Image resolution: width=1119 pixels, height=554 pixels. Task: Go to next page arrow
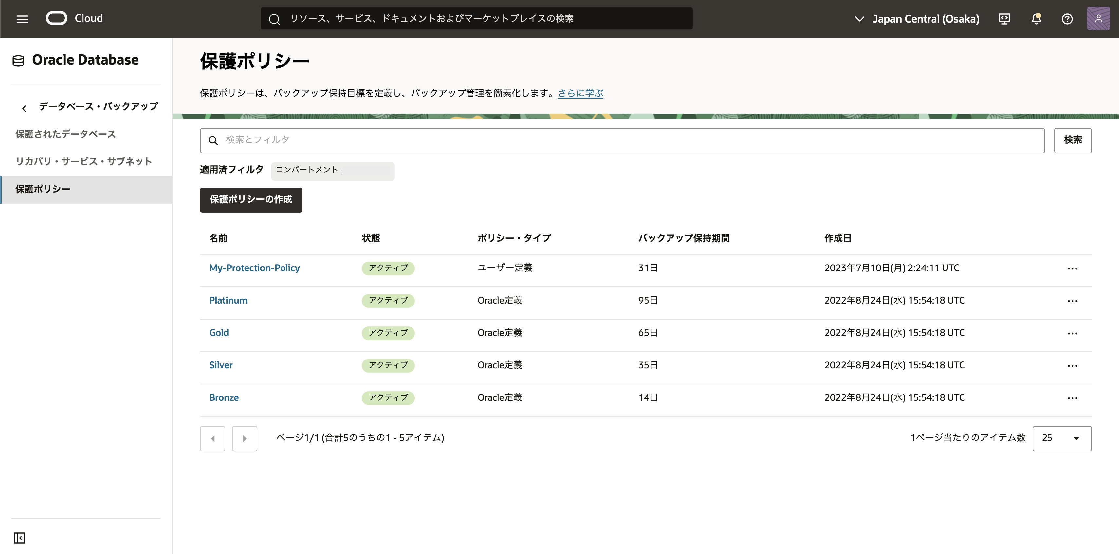point(245,438)
